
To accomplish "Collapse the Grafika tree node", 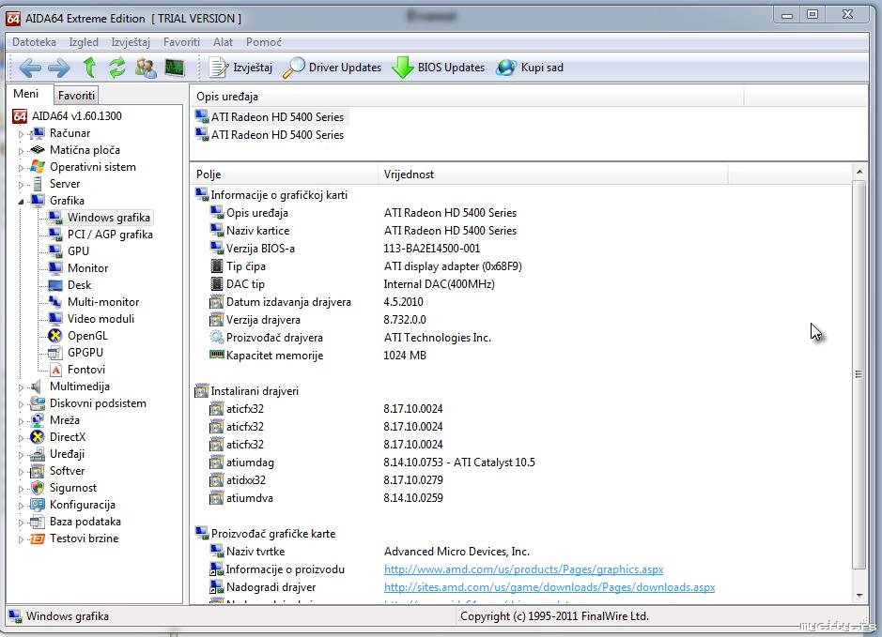I will (x=21, y=201).
